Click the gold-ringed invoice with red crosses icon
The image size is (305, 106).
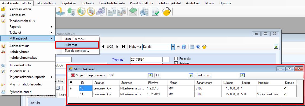[91, 11]
